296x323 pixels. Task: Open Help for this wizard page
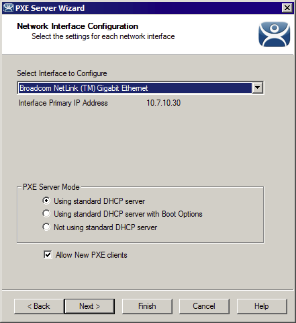pos(262,306)
